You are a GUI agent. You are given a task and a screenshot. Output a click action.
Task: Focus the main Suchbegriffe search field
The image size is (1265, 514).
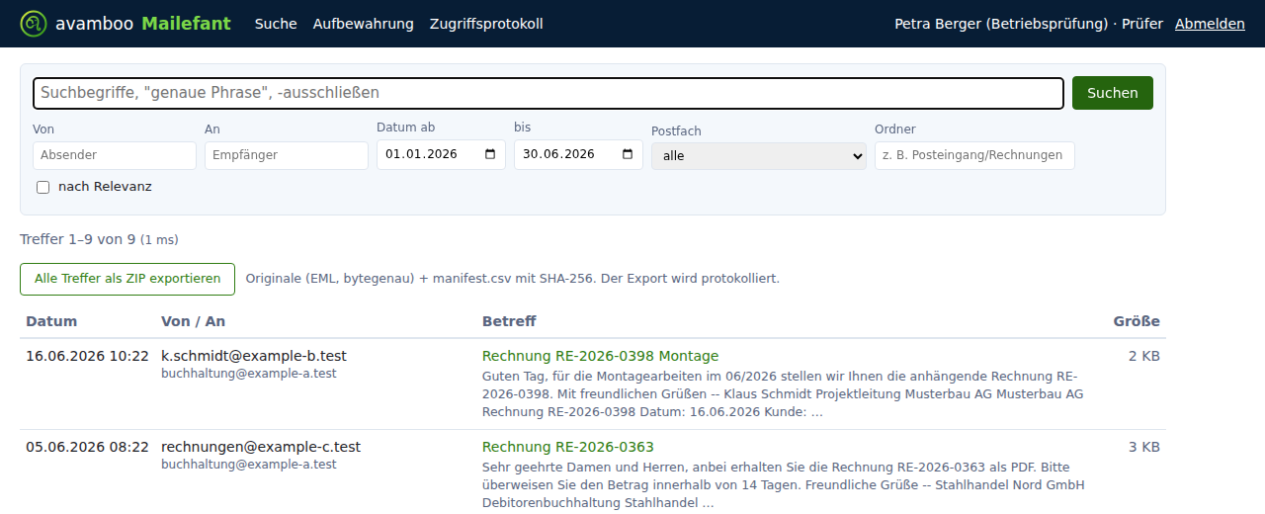tap(548, 93)
